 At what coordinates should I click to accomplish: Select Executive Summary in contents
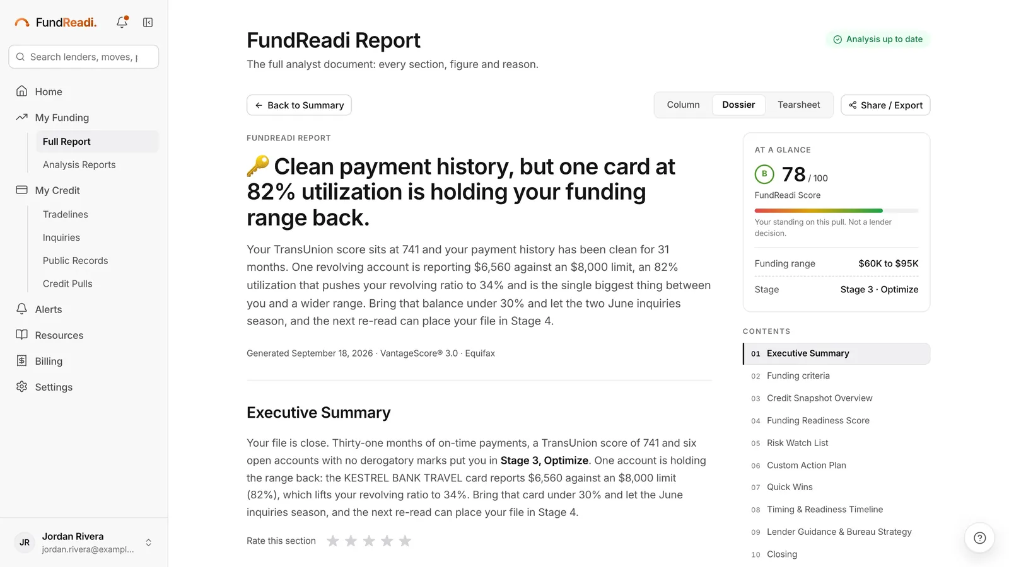(836, 353)
